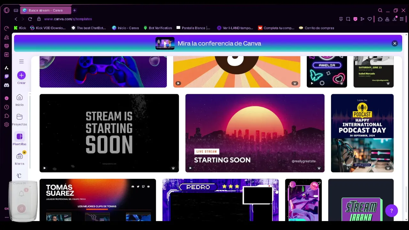The height and width of the screenshot is (230, 409).
Task: Open easy setup menu icon
Action: pyautogui.click(x=402, y=19)
